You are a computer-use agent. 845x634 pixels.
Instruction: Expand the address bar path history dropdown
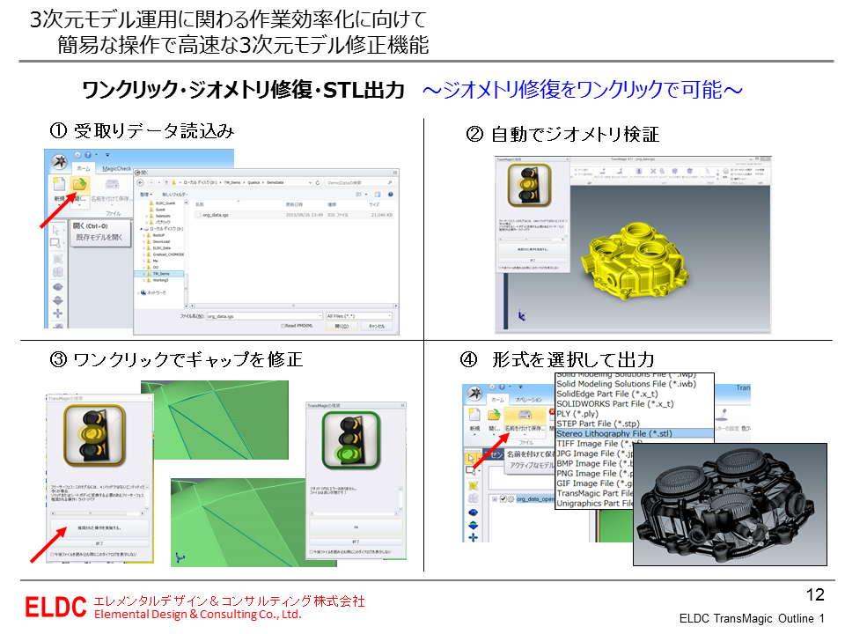(x=310, y=183)
